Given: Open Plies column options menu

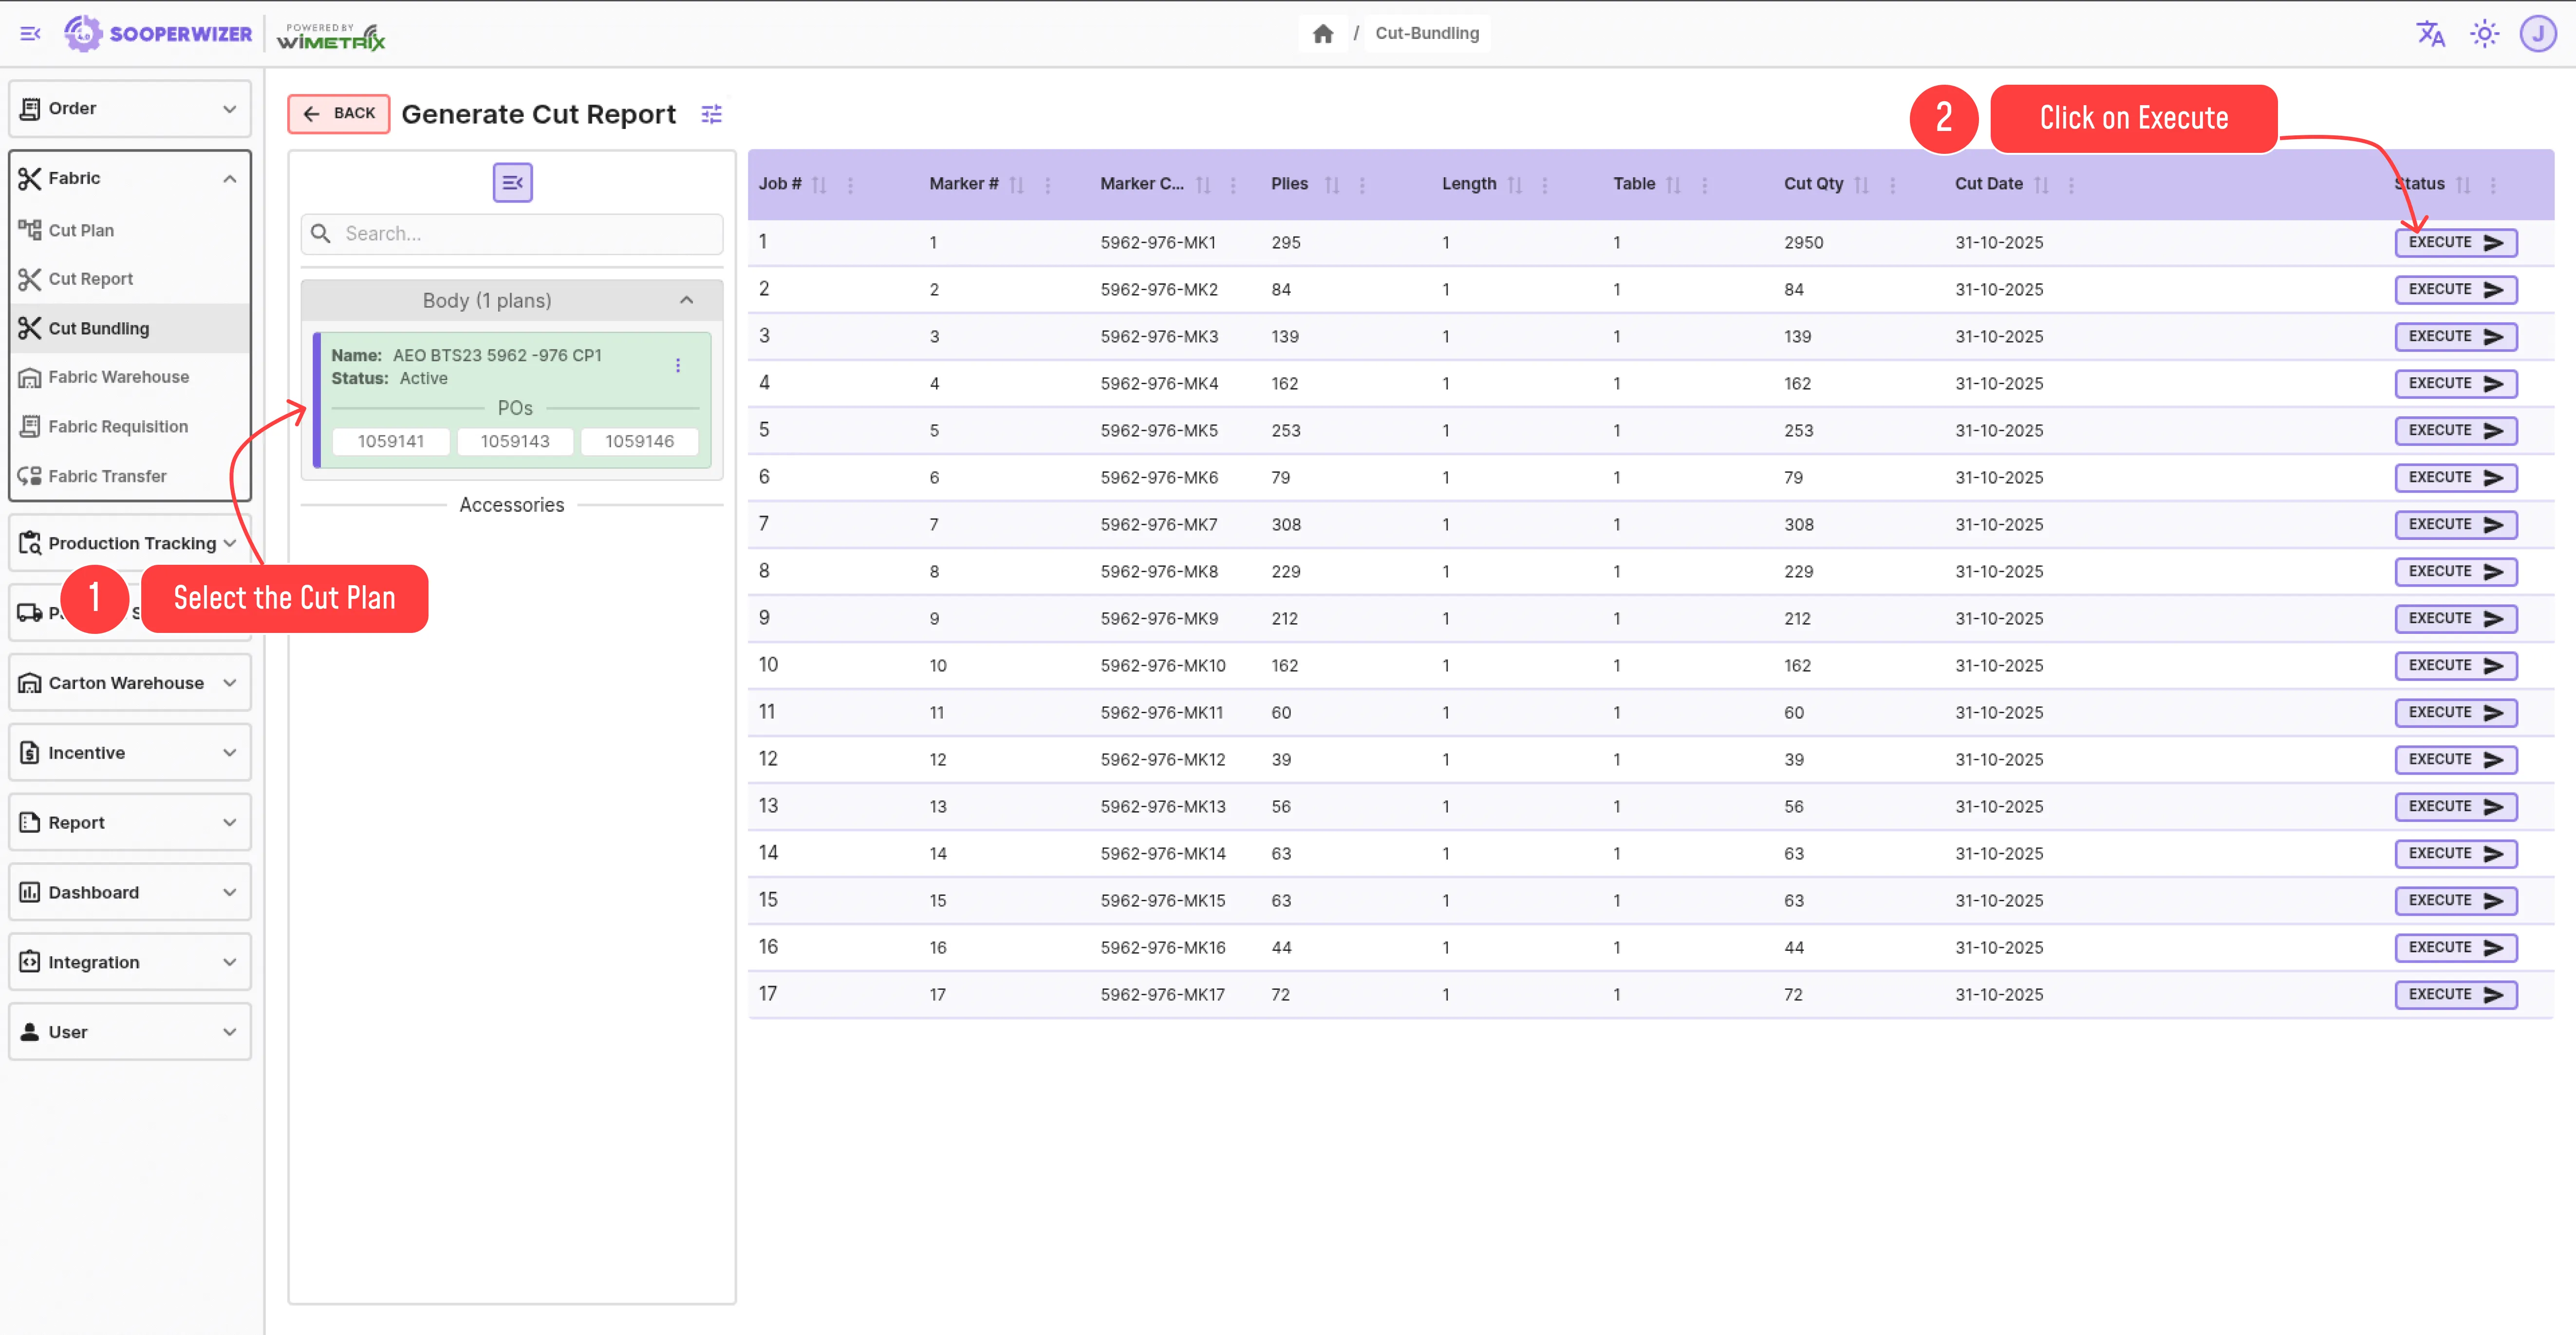Looking at the screenshot, I should (x=1362, y=185).
